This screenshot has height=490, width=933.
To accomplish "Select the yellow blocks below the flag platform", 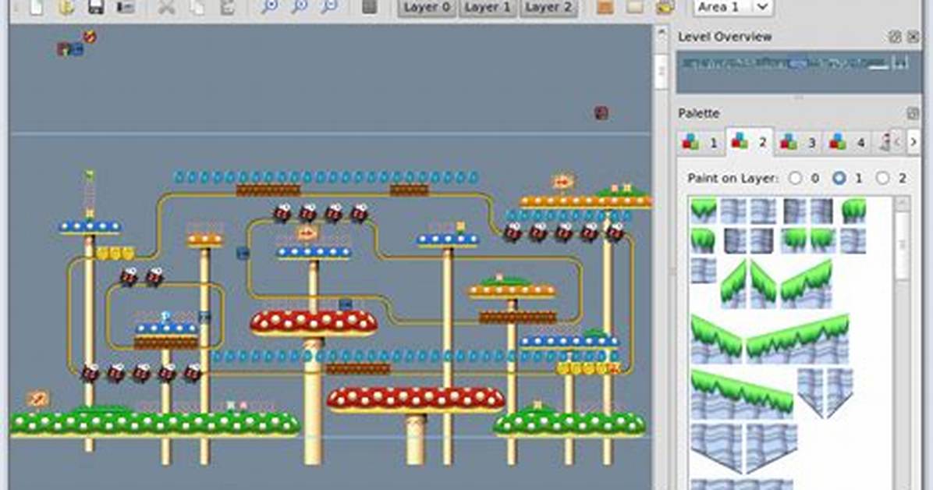I will [x=115, y=254].
